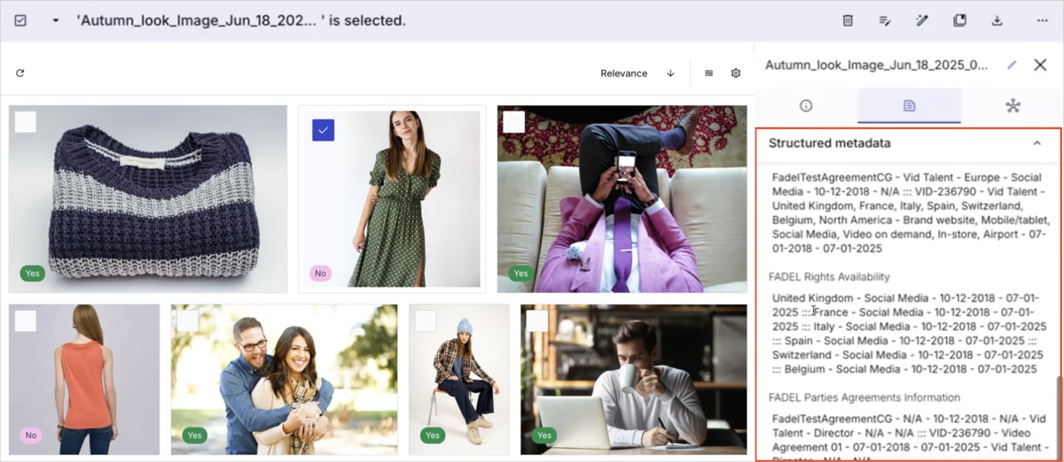Open the selection dropdown arrow in top bar
The width and height of the screenshot is (1064, 462).
(56, 20)
